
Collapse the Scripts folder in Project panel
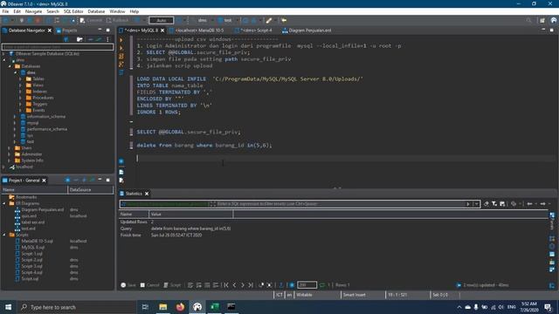point(4,235)
